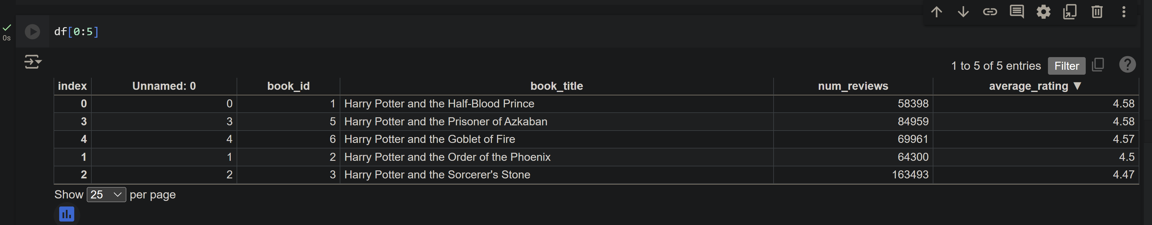Run the df[0:5] code cell
Image resolution: width=1152 pixels, height=225 pixels.
point(32,31)
